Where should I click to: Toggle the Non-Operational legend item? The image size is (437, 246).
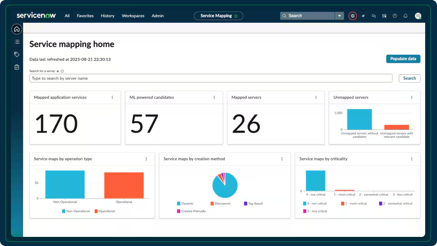pyautogui.click(x=76, y=211)
